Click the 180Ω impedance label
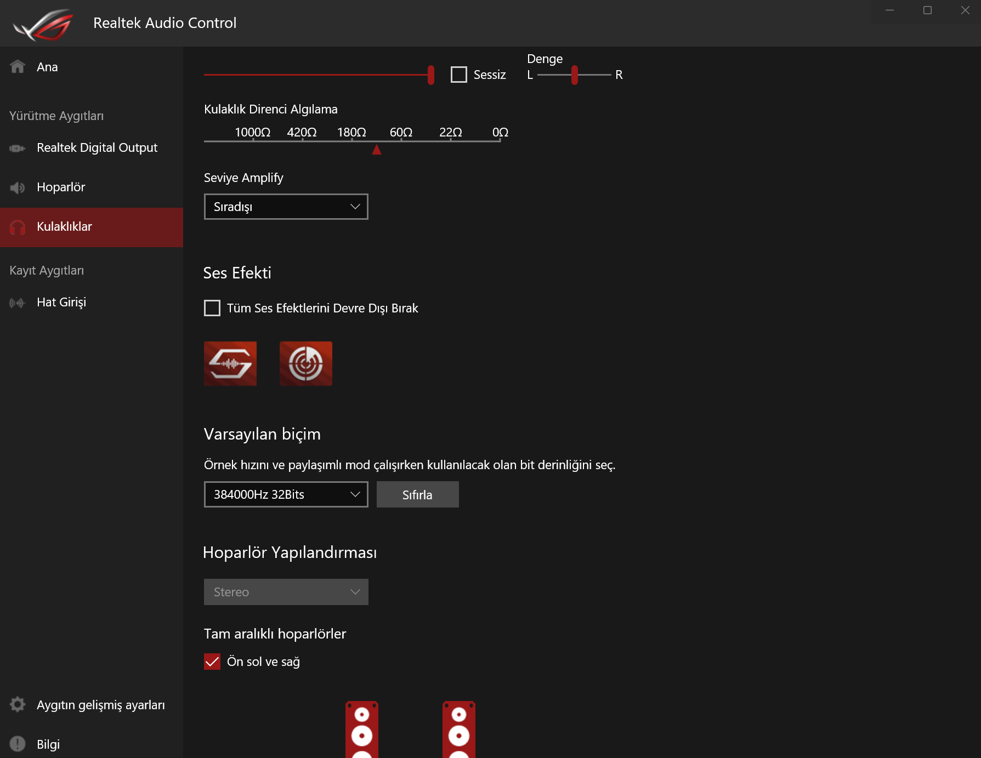Screen dimensions: 981x758 click(351, 132)
